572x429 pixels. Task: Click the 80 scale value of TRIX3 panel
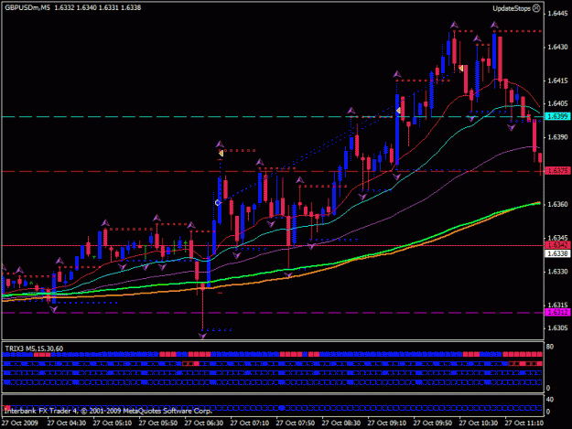pyautogui.click(x=550, y=347)
